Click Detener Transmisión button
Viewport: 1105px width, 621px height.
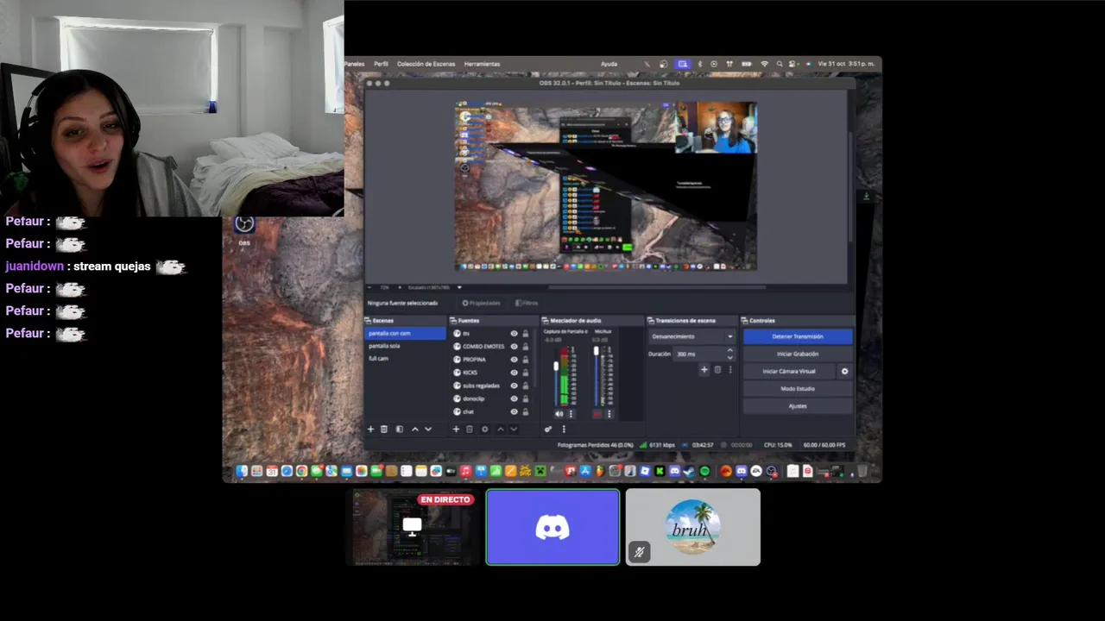pyautogui.click(x=798, y=336)
